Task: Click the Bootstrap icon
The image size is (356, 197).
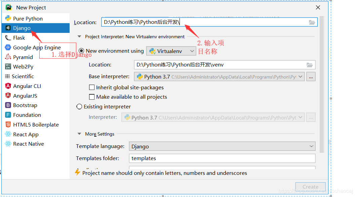Action: (8, 105)
